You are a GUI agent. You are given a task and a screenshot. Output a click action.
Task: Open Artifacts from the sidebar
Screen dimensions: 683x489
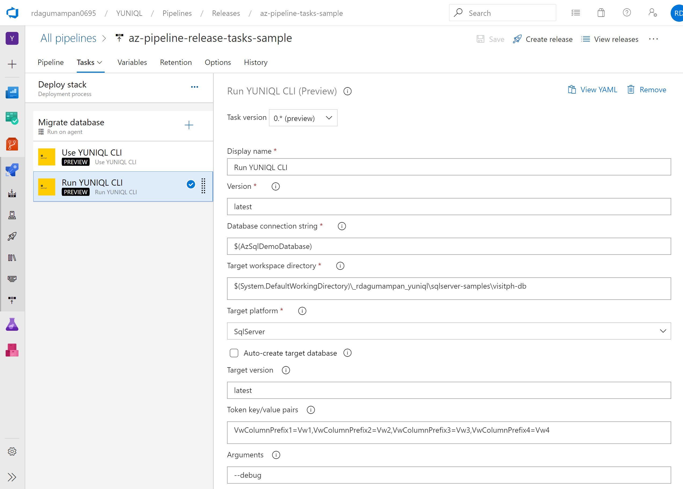[12, 350]
